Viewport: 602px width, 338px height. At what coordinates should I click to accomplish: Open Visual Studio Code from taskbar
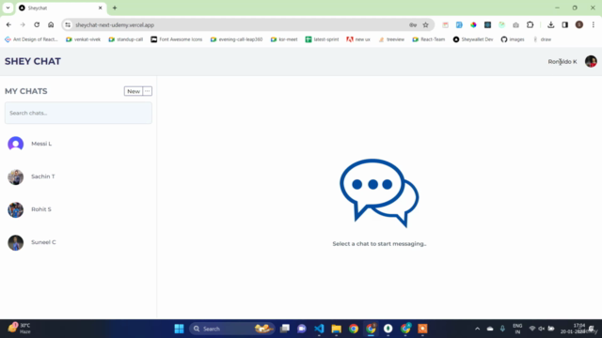[x=319, y=329]
